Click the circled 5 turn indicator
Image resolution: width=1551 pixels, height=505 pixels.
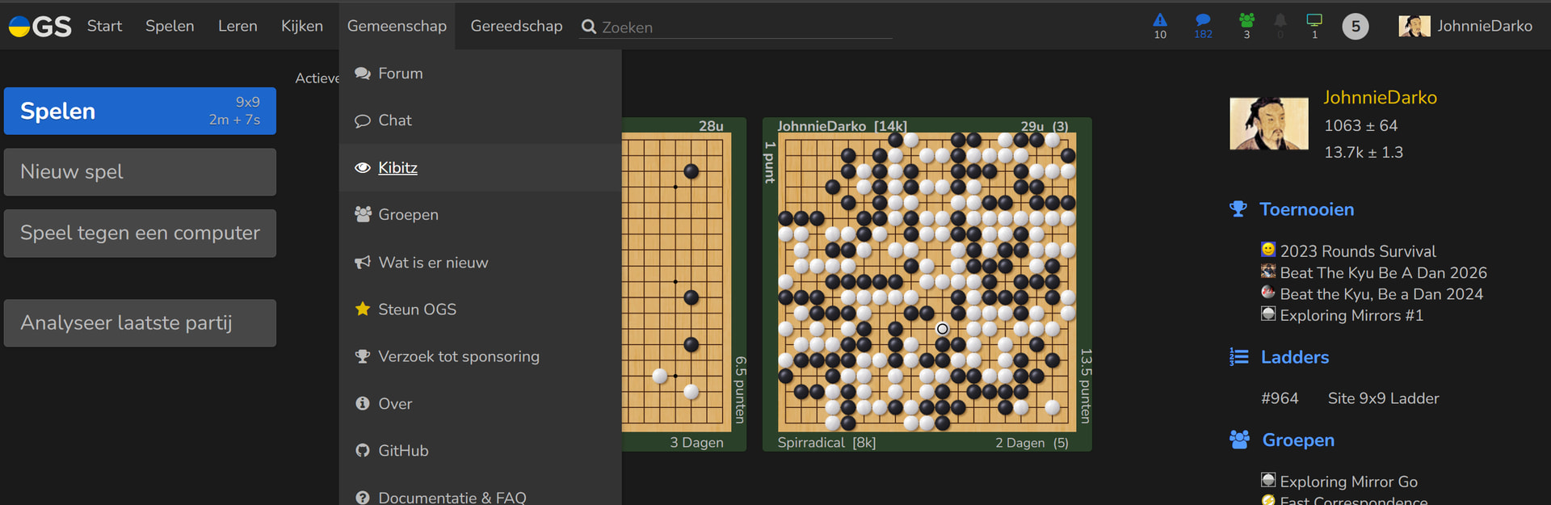[x=1356, y=27]
